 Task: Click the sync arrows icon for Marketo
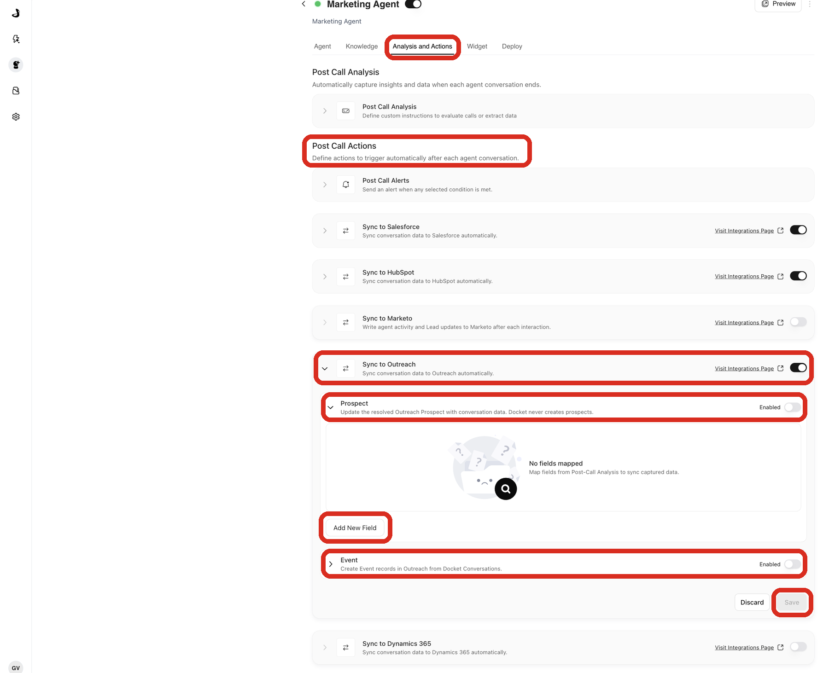coord(346,323)
